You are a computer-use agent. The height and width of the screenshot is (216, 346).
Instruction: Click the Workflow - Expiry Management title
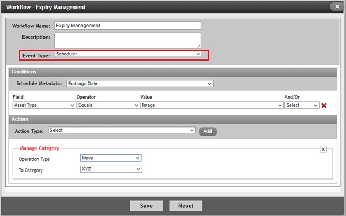pyautogui.click(x=46, y=8)
